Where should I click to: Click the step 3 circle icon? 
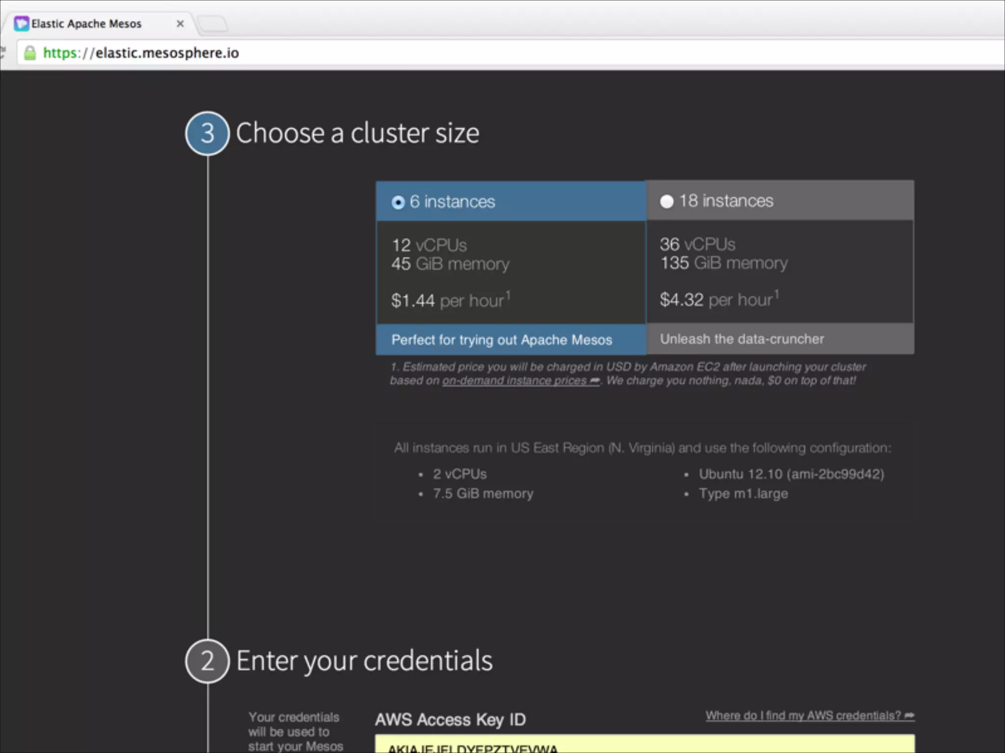point(207,133)
